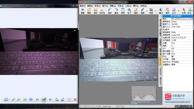Open the 效果 menu

[121, 6]
